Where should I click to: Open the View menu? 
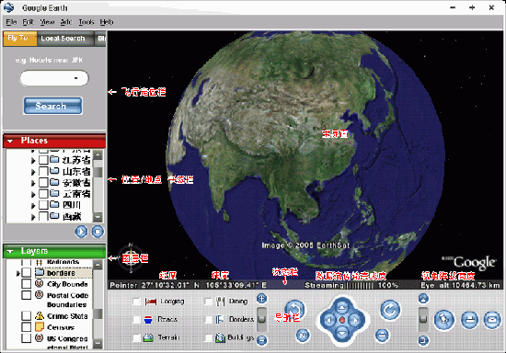(47, 22)
